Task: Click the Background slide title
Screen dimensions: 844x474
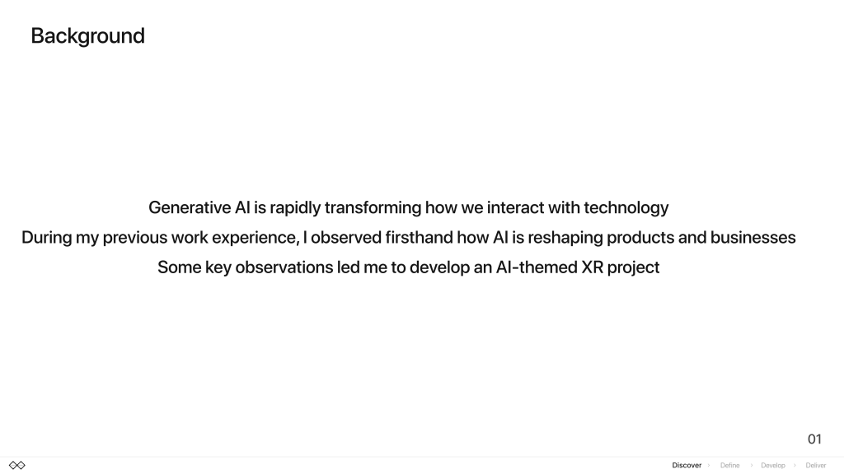Action: [x=87, y=36]
